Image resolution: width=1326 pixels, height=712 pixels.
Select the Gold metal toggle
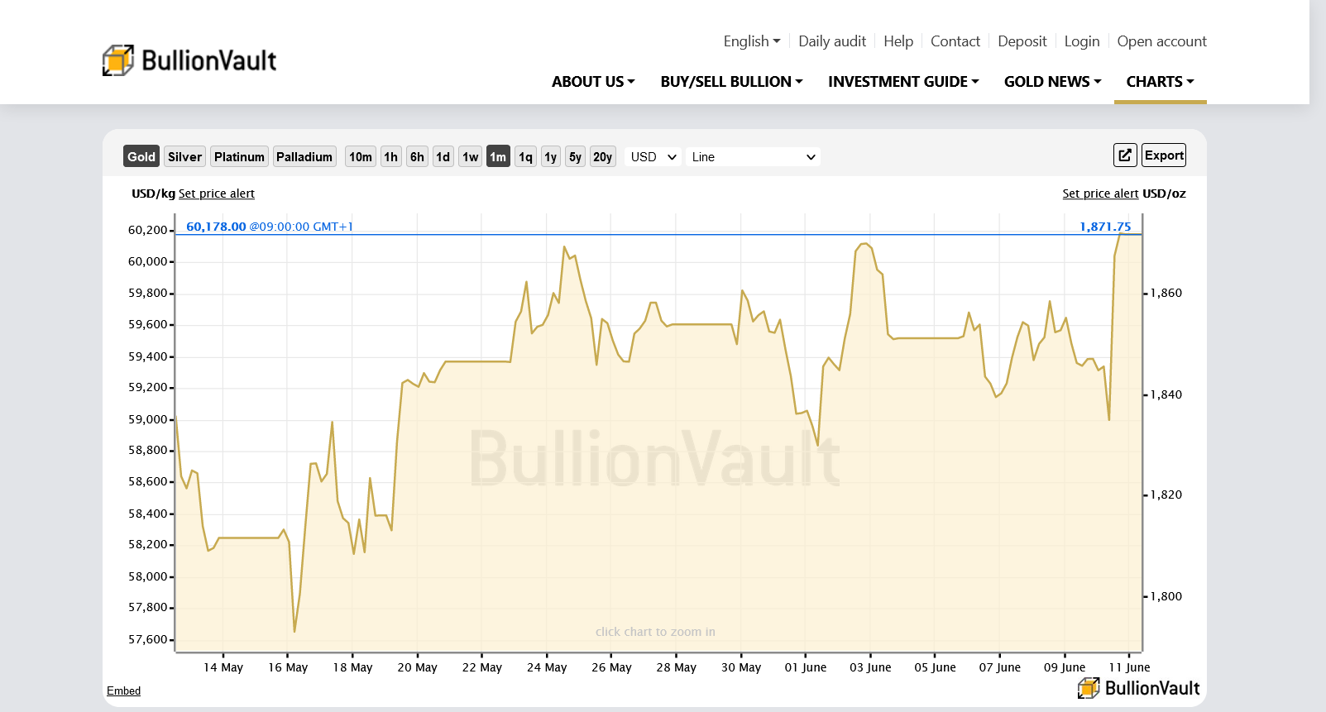(x=141, y=157)
